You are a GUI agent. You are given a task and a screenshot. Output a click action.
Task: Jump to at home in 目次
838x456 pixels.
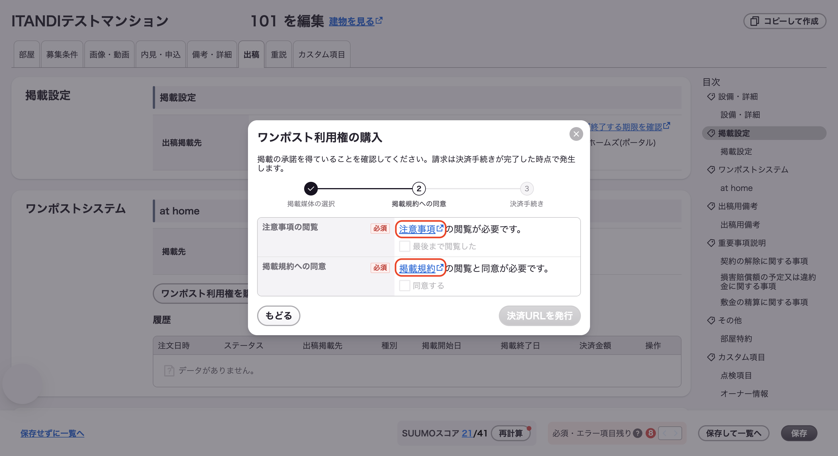pyautogui.click(x=736, y=188)
